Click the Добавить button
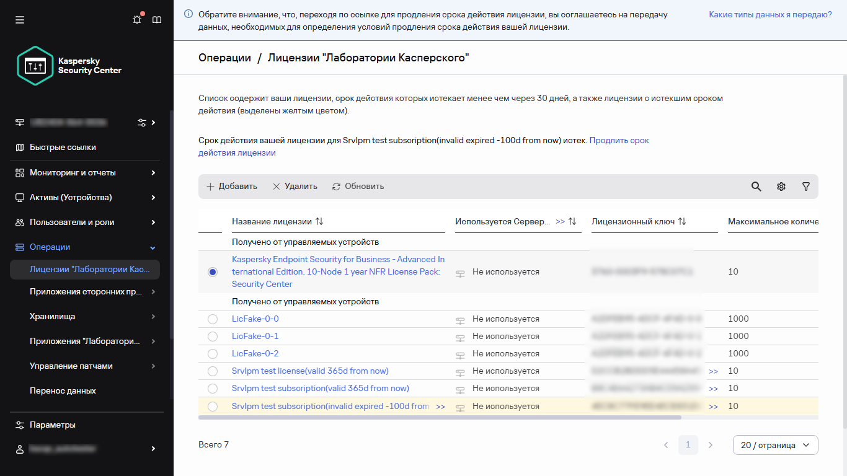The width and height of the screenshot is (847, 476). pos(231,187)
